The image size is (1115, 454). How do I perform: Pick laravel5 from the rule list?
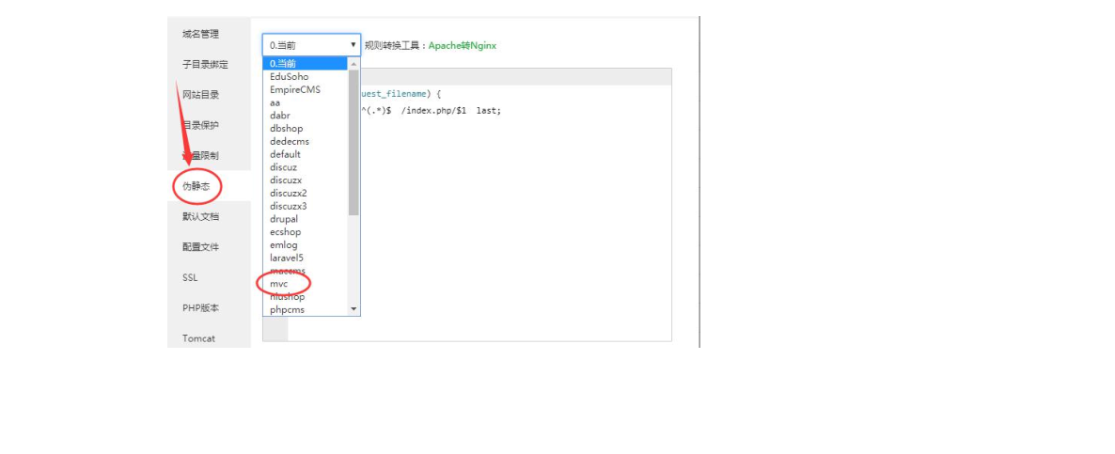(x=306, y=258)
